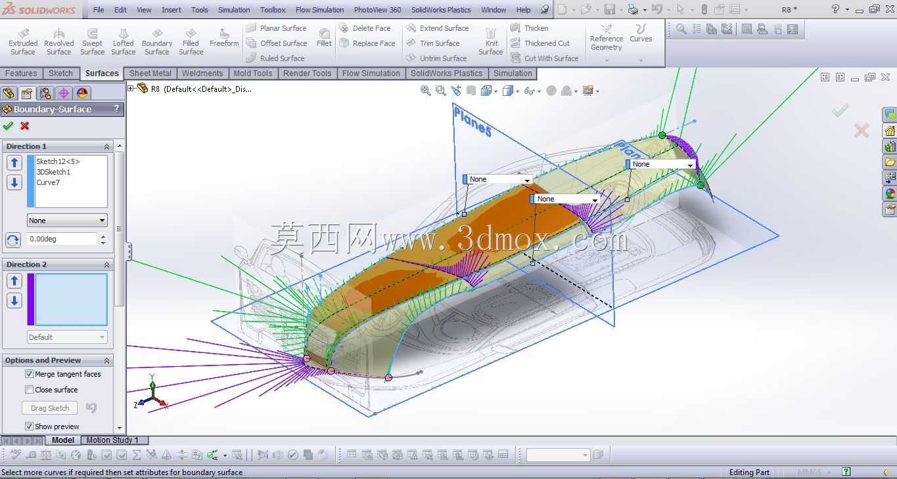Switch to the Sheet Metal tab
The height and width of the screenshot is (479, 897).
pyautogui.click(x=150, y=73)
